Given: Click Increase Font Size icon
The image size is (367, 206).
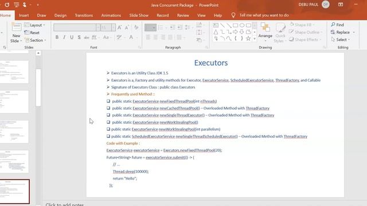Looking at the screenshot, I should [x=119, y=27].
